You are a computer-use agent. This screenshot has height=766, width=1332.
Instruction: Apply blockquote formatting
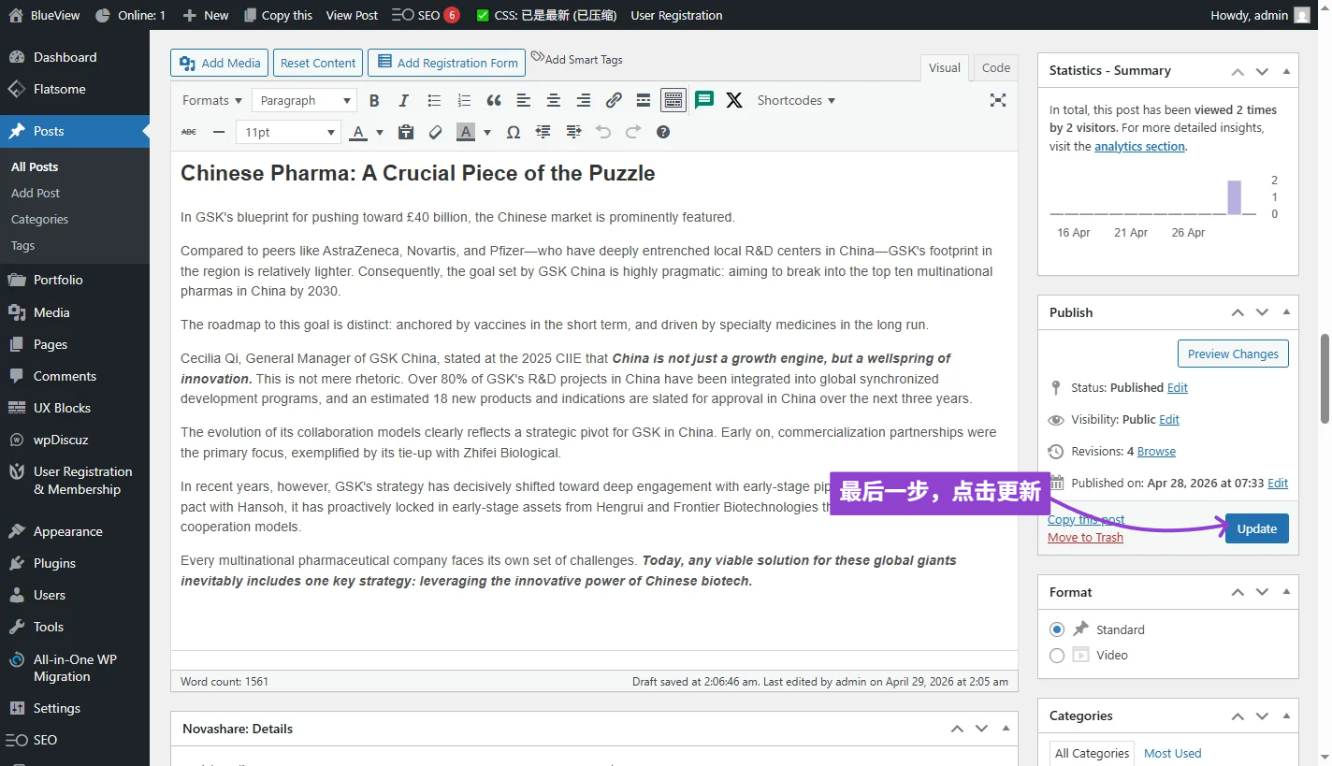coord(494,100)
